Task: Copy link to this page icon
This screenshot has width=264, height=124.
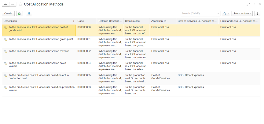Action: click(248, 4)
